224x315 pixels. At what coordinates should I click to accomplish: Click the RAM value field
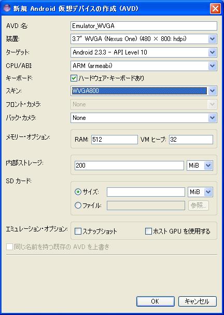click(115, 140)
